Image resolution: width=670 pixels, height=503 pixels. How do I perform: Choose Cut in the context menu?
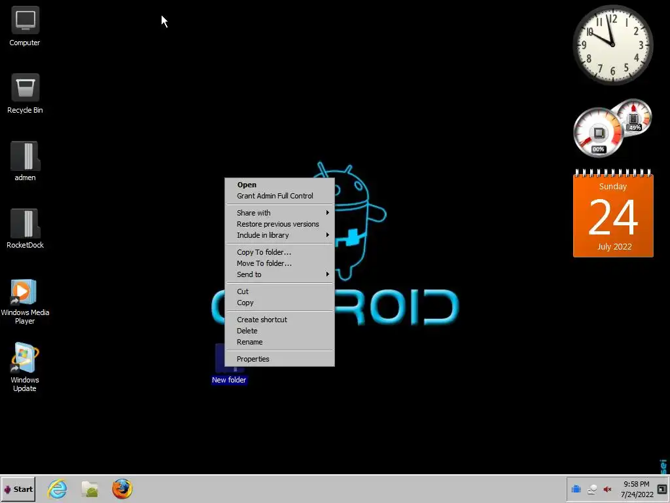[x=279, y=291]
